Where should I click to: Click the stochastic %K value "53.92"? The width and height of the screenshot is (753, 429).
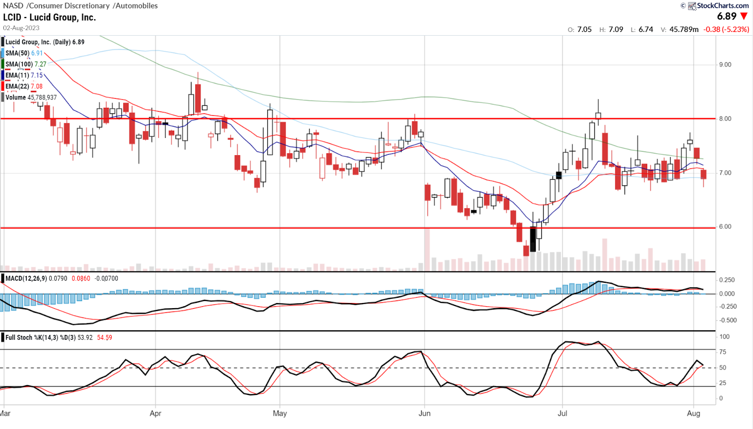pyautogui.click(x=85, y=337)
